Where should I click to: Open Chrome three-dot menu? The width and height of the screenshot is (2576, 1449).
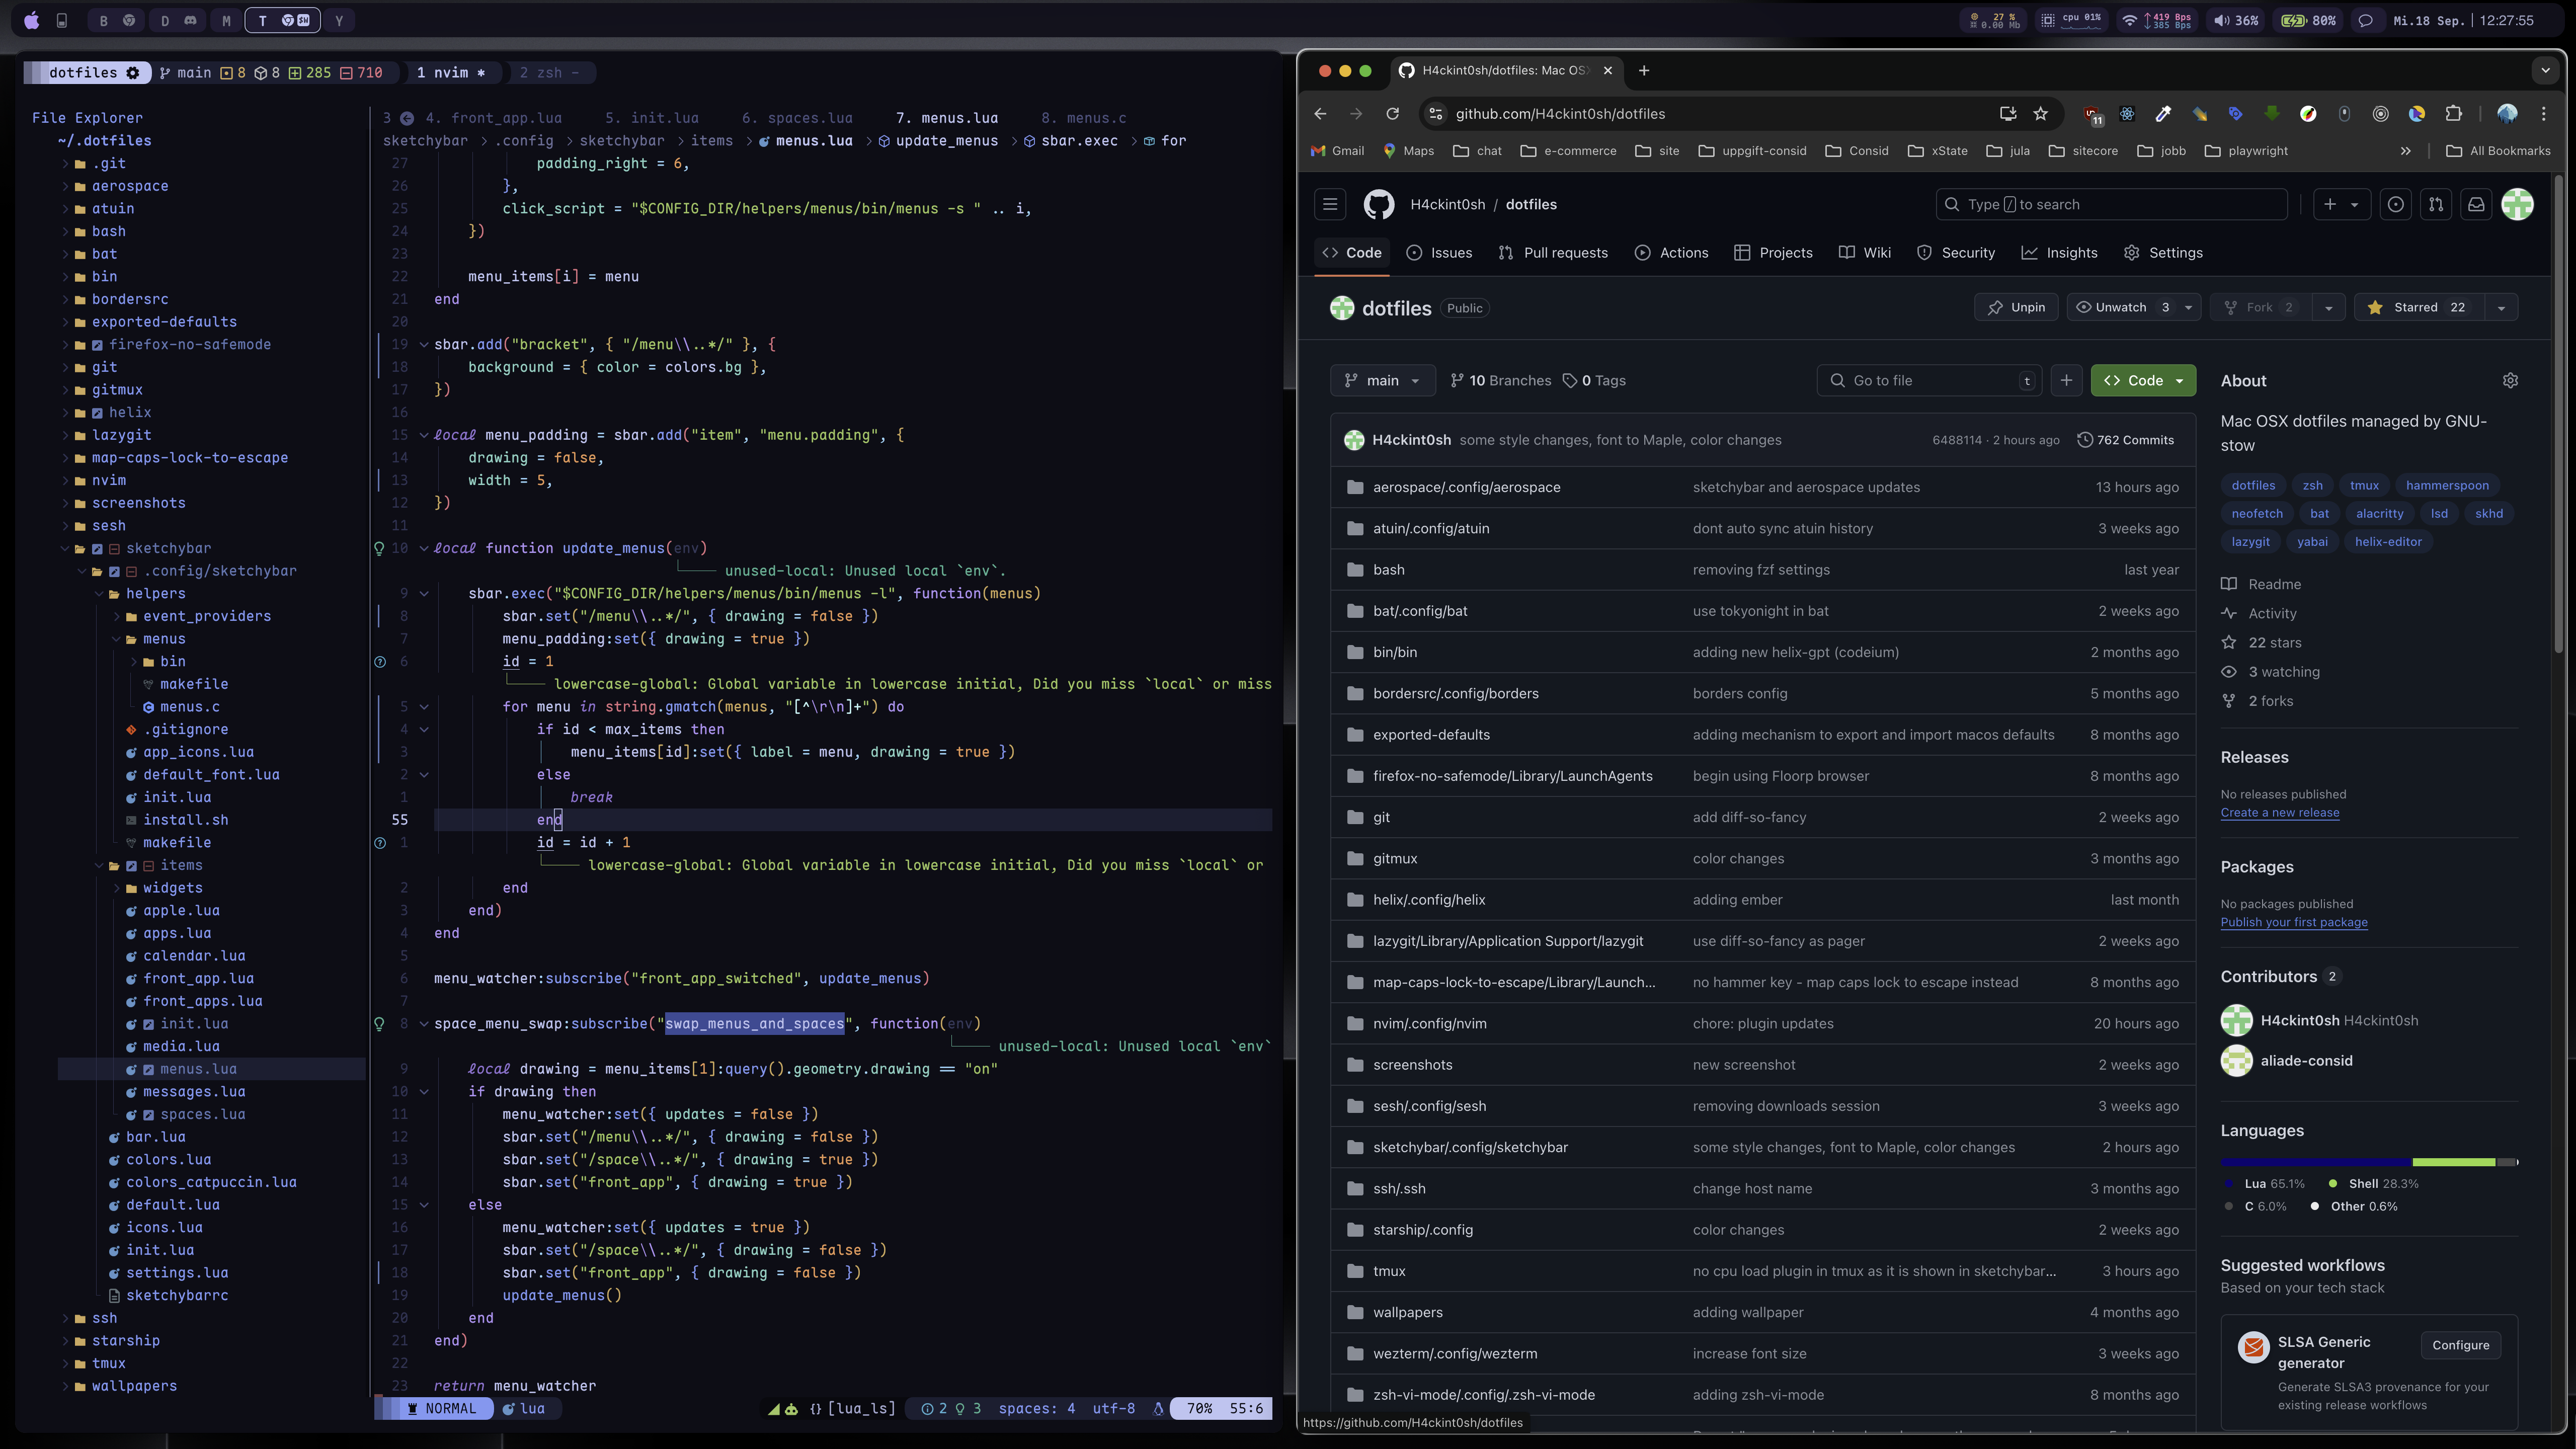[x=2544, y=114]
